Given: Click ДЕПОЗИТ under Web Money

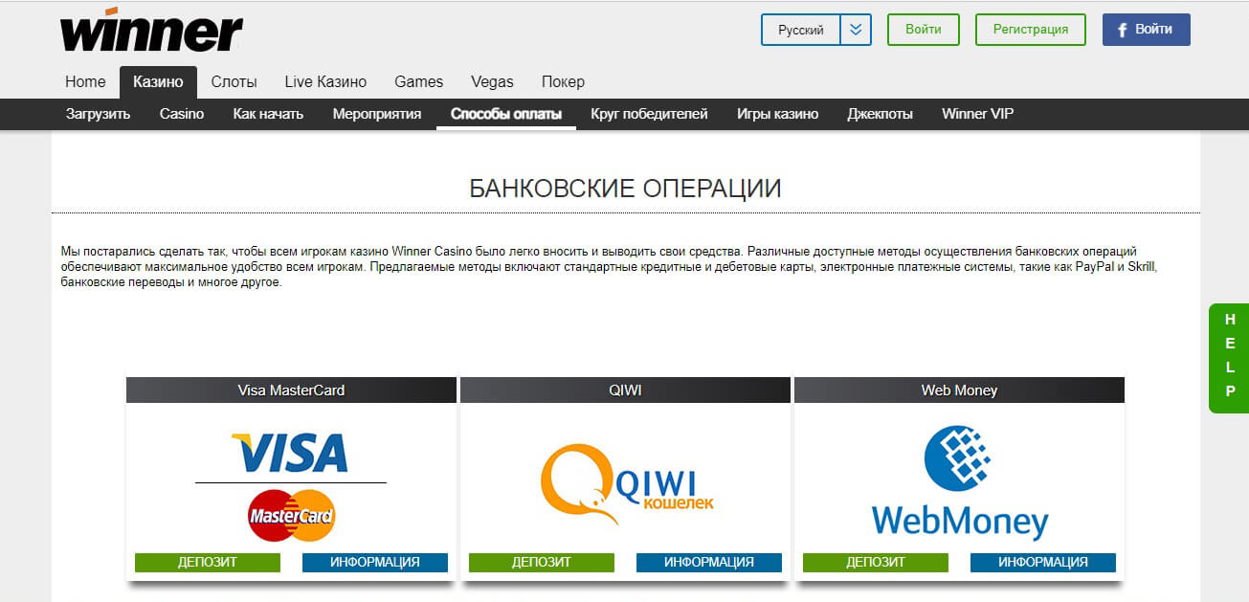Looking at the screenshot, I should 876,563.
